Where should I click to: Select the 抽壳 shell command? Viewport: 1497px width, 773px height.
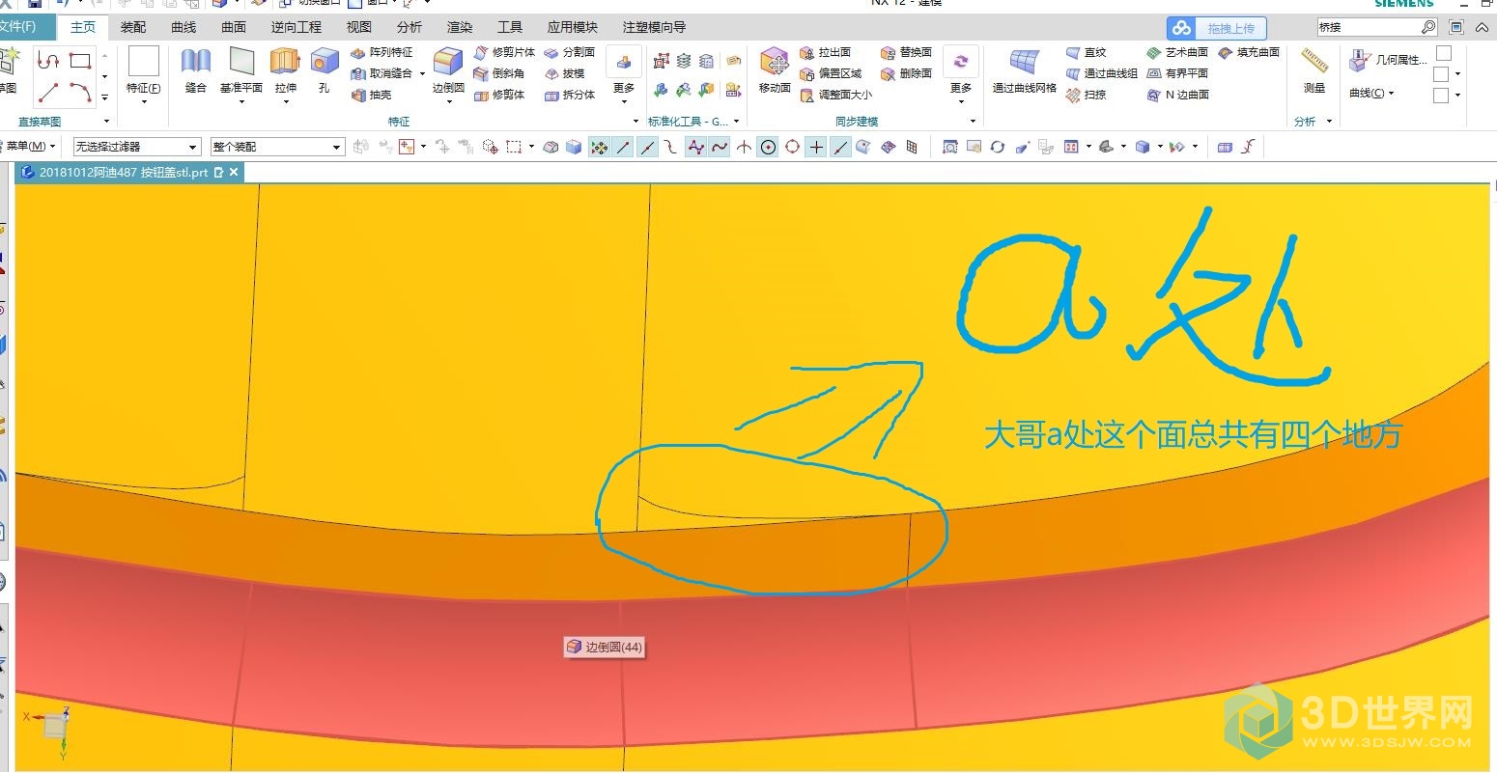pyautogui.click(x=372, y=95)
